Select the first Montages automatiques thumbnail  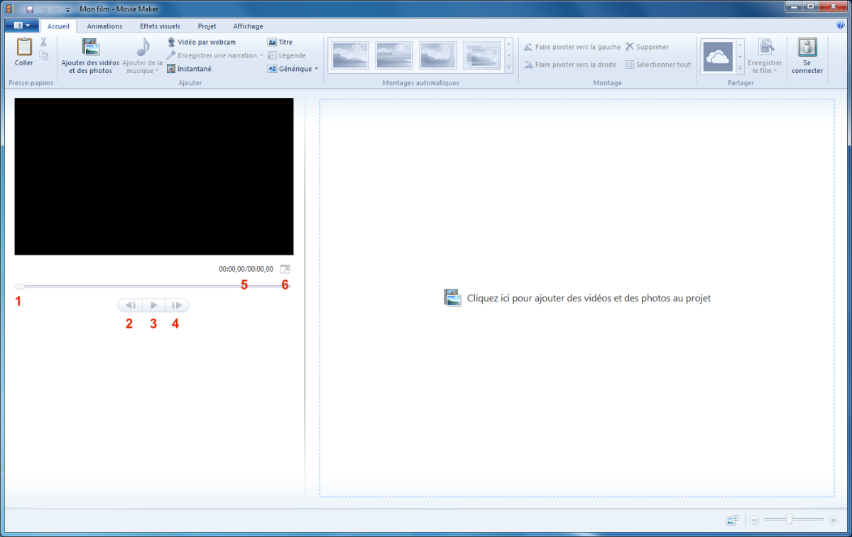(x=351, y=55)
